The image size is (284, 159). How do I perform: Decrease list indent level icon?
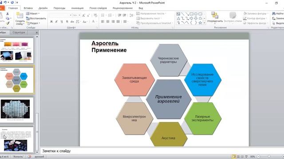click(119, 15)
